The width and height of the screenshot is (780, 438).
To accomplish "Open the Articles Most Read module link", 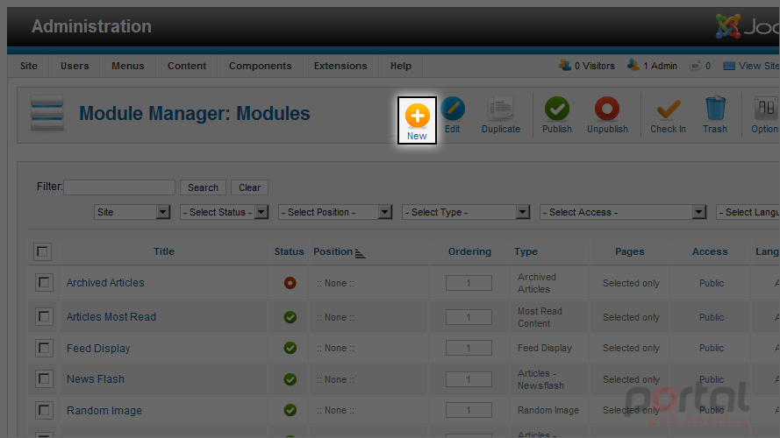I will (111, 317).
